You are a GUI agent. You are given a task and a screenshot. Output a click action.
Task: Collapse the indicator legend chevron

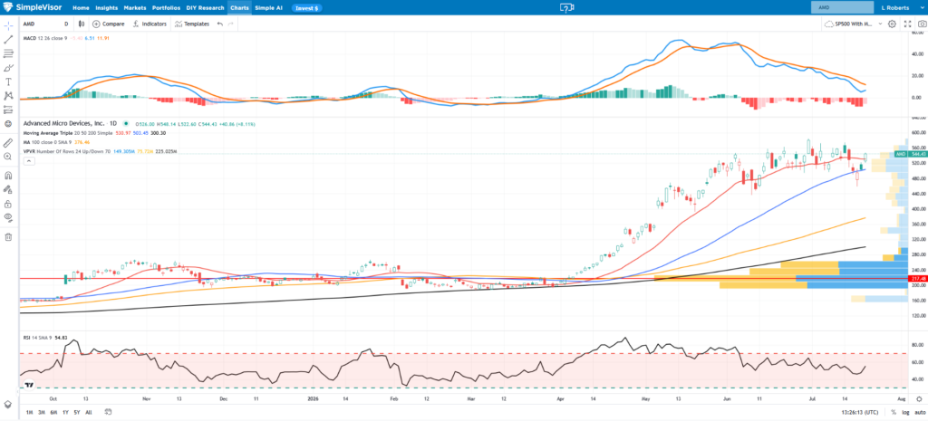[x=27, y=161]
